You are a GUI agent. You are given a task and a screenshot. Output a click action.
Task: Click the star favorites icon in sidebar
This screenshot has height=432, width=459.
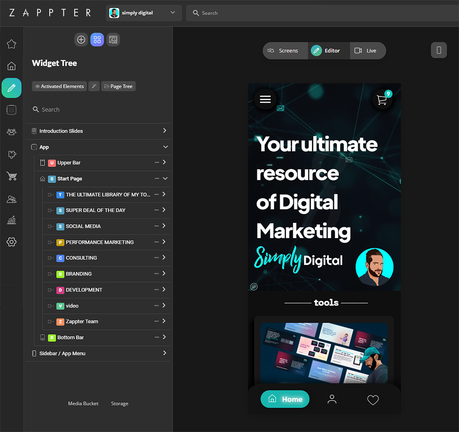click(11, 44)
